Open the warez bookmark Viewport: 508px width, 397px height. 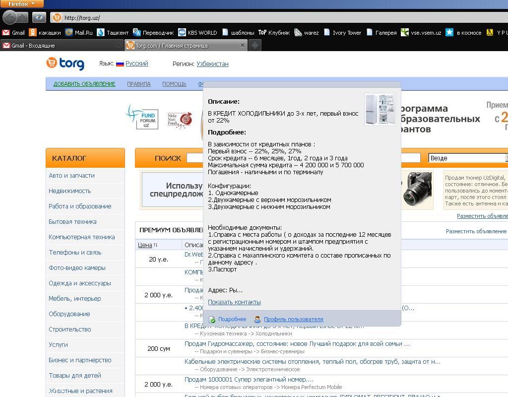point(307,32)
